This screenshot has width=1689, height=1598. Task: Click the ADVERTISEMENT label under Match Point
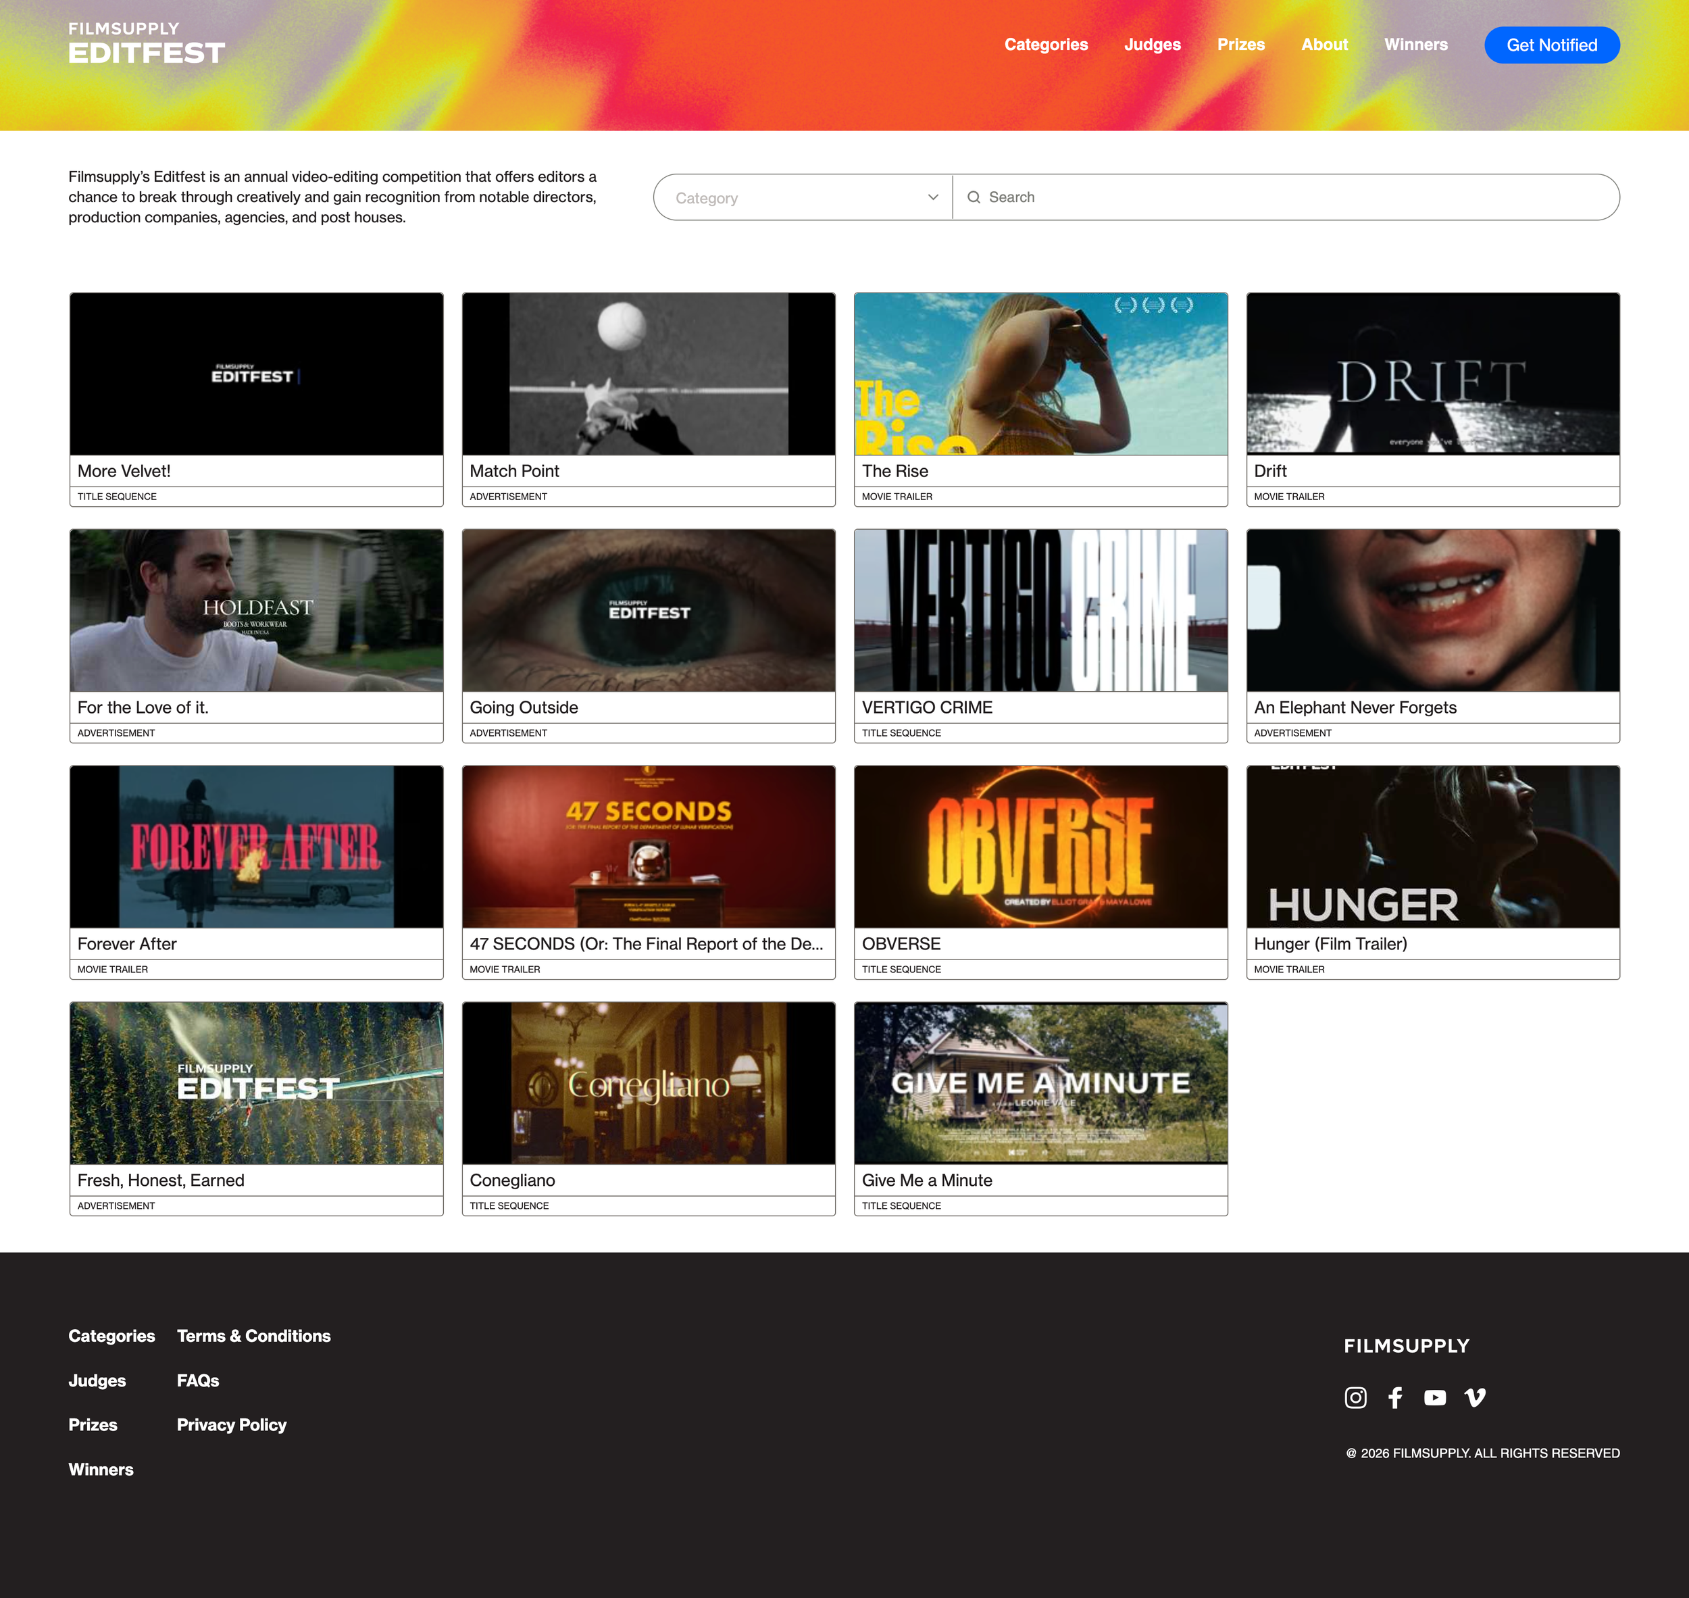tap(509, 497)
